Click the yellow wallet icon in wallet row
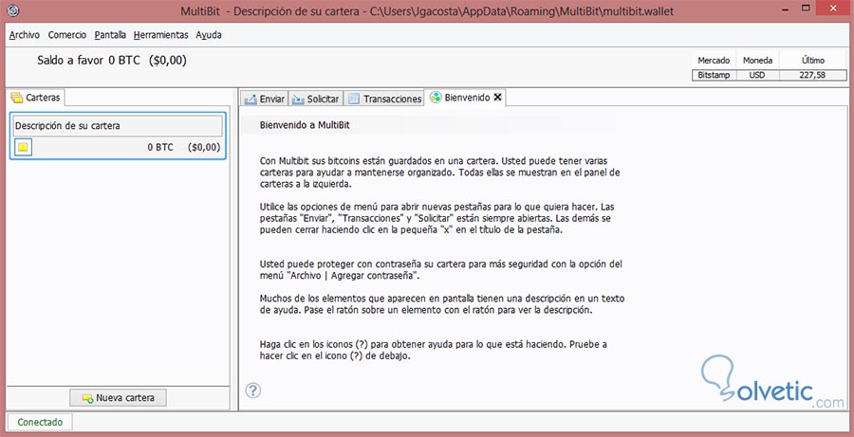Image resolution: width=854 pixels, height=437 pixels. click(x=24, y=147)
